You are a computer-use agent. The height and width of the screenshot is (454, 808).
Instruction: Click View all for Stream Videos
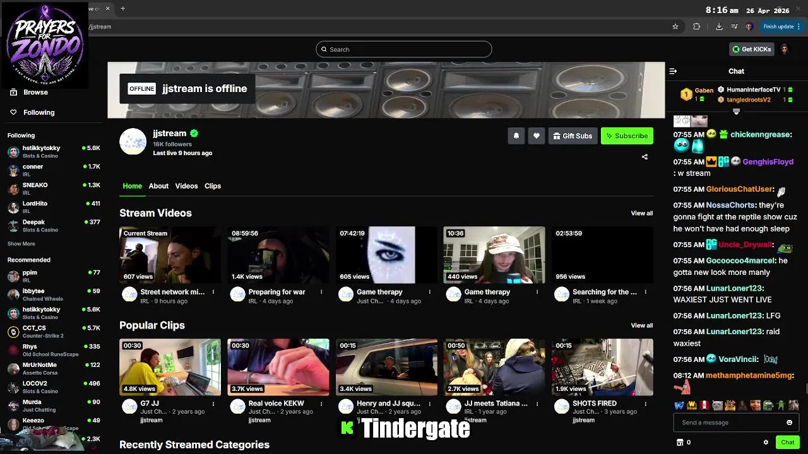[x=642, y=213]
